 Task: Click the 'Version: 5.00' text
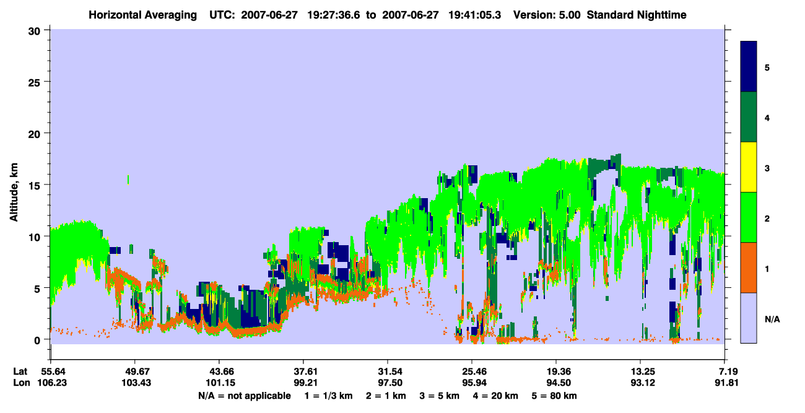tap(547, 14)
